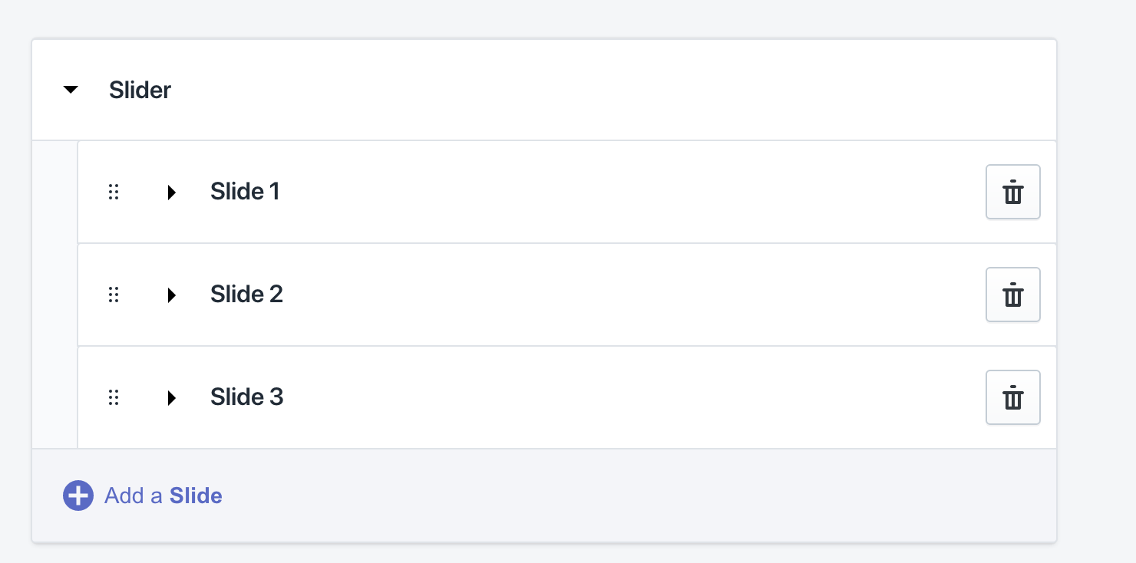Viewport: 1136px width, 563px height.
Task: Select the Slider heading label
Action: tap(140, 90)
